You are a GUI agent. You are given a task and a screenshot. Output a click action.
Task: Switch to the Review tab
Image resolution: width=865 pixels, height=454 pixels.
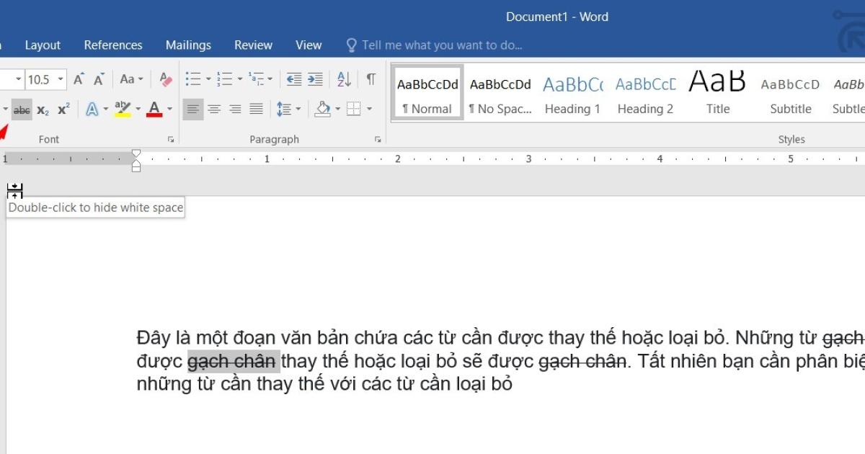(x=252, y=45)
